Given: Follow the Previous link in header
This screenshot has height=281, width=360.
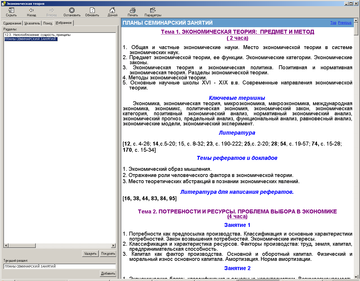Looking at the screenshot, I should (x=345, y=23).
